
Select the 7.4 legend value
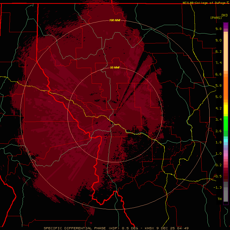218,63
